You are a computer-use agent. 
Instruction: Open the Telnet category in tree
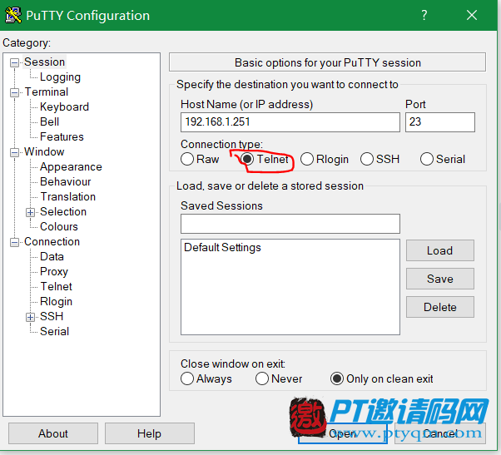[57, 286]
